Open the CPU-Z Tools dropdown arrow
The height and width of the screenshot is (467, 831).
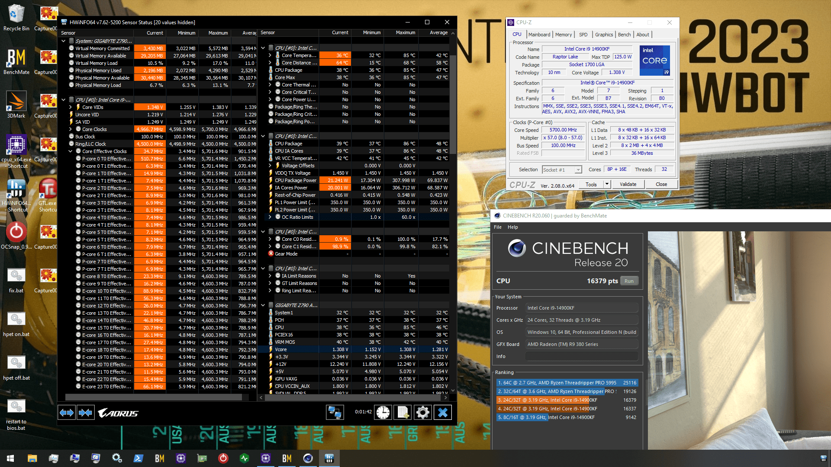607,184
